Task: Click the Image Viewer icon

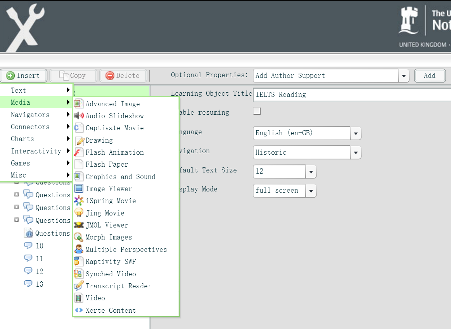Action: click(79, 188)
